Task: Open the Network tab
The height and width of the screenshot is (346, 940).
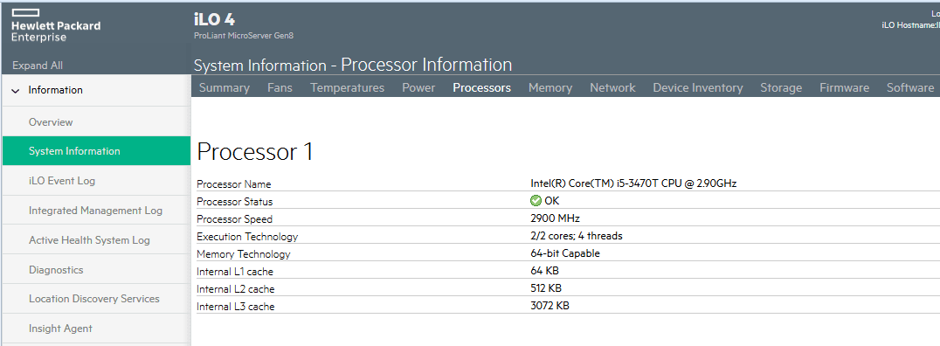Action: point(612,87)
